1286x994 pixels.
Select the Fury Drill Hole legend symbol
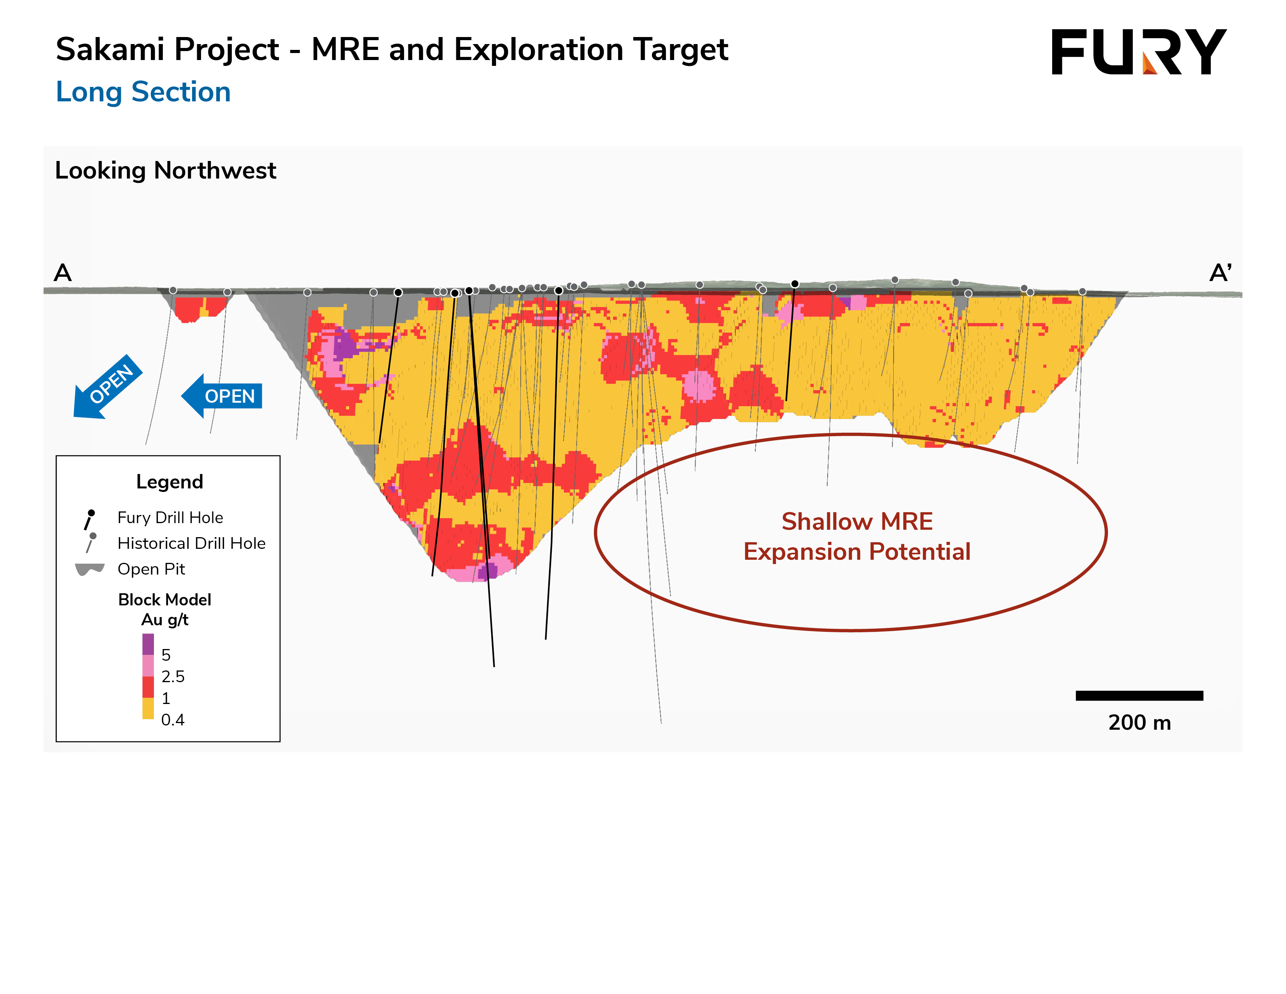pyautogui.click(x=90, y=518)
